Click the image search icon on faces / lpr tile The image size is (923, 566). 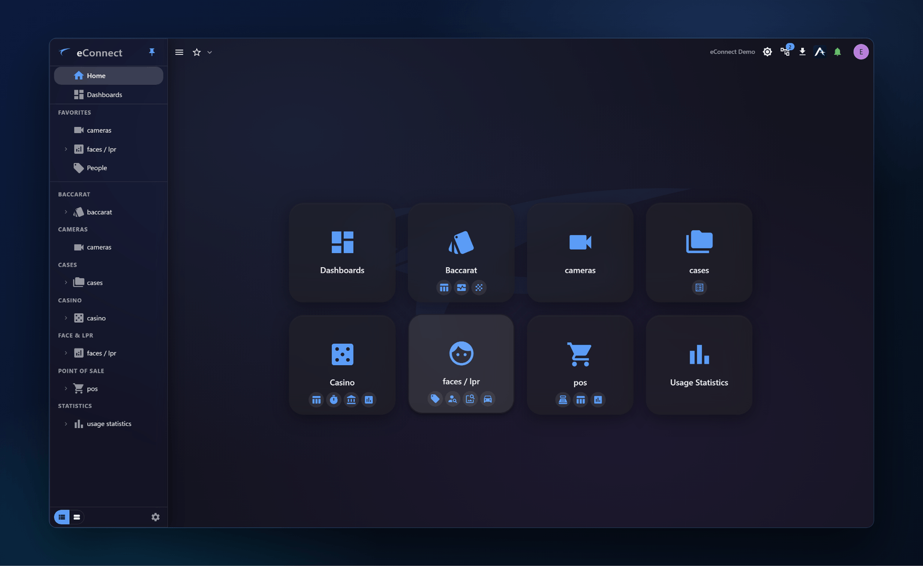click(x=470, y=399)
